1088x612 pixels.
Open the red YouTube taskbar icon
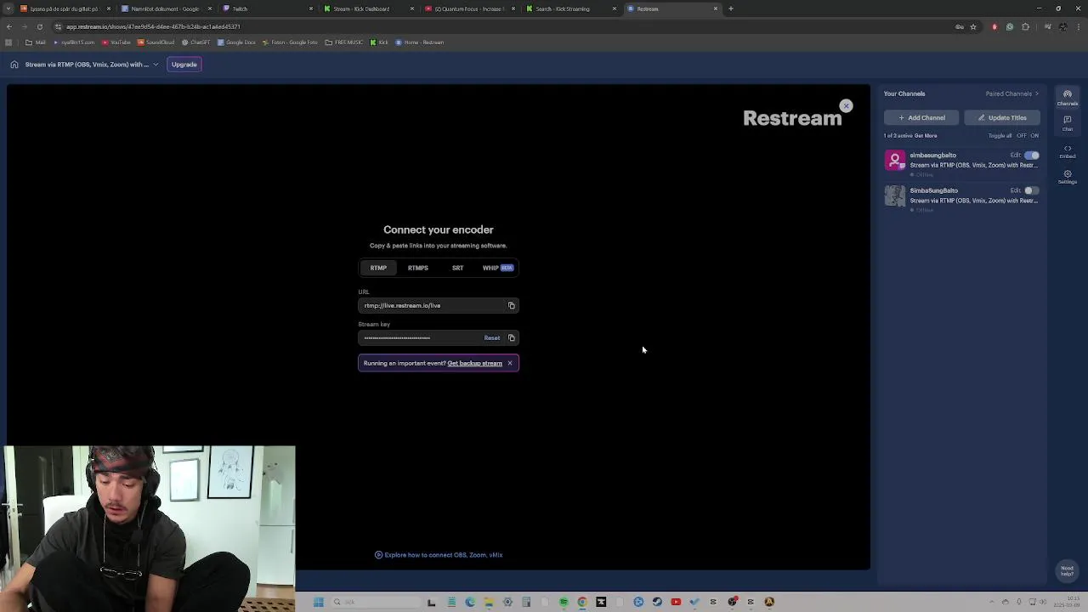676,602
